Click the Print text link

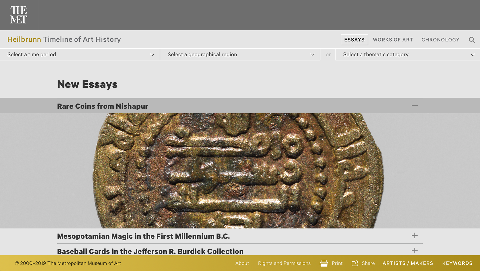337,263
